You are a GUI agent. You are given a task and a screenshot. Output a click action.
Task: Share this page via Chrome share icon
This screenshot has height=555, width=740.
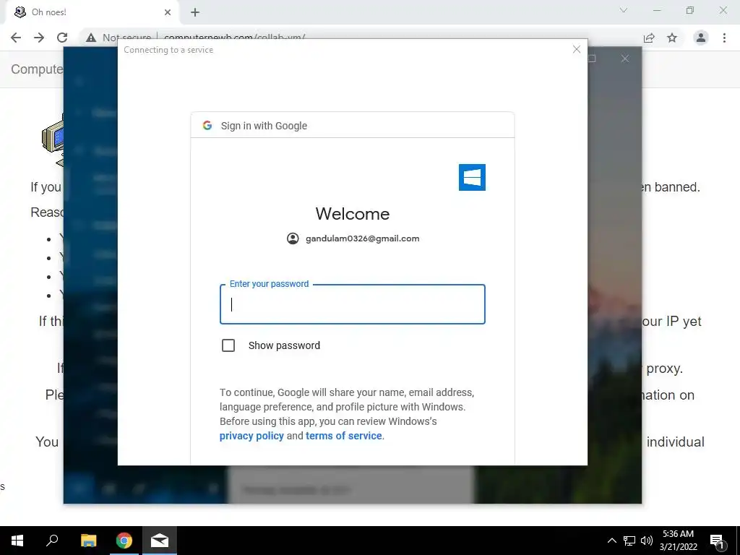(x=649, y=38)
